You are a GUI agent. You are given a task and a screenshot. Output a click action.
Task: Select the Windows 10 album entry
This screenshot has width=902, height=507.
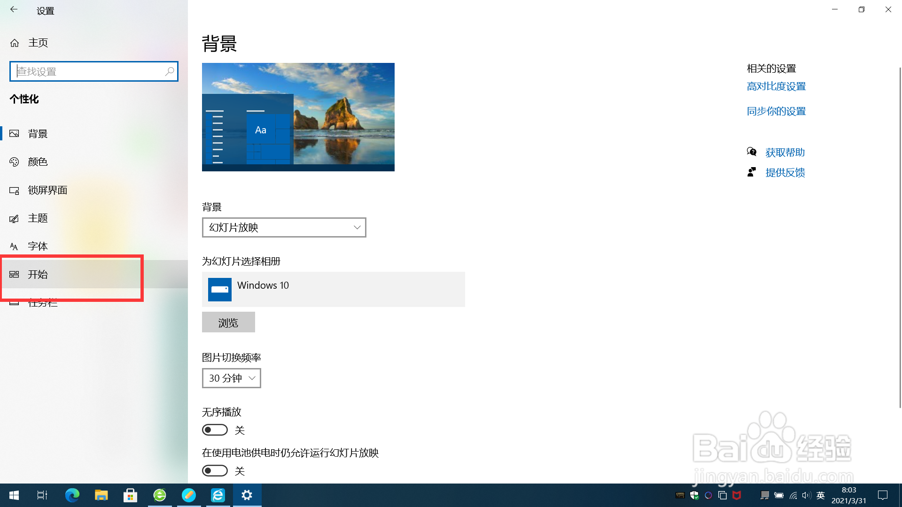point(333,289)
